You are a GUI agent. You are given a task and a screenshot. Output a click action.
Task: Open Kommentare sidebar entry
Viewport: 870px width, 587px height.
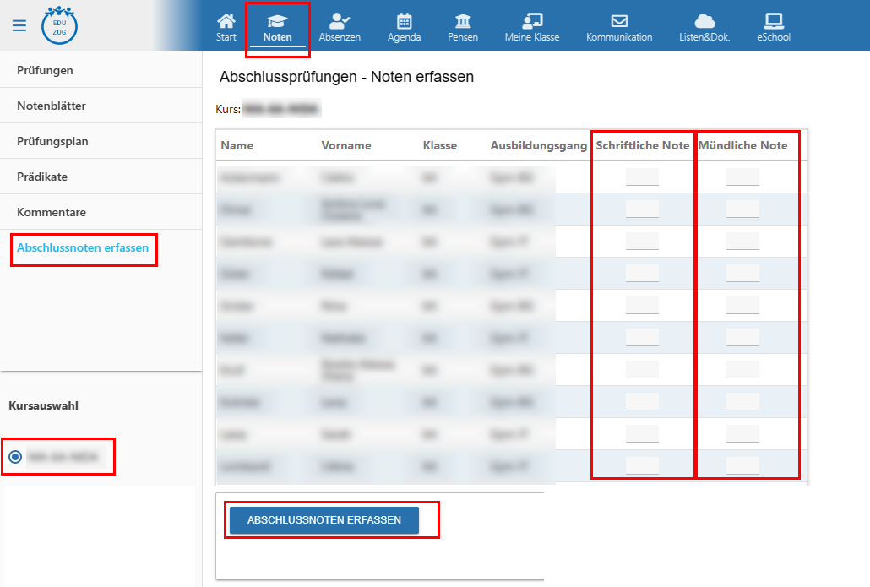[x=52, y=212]
